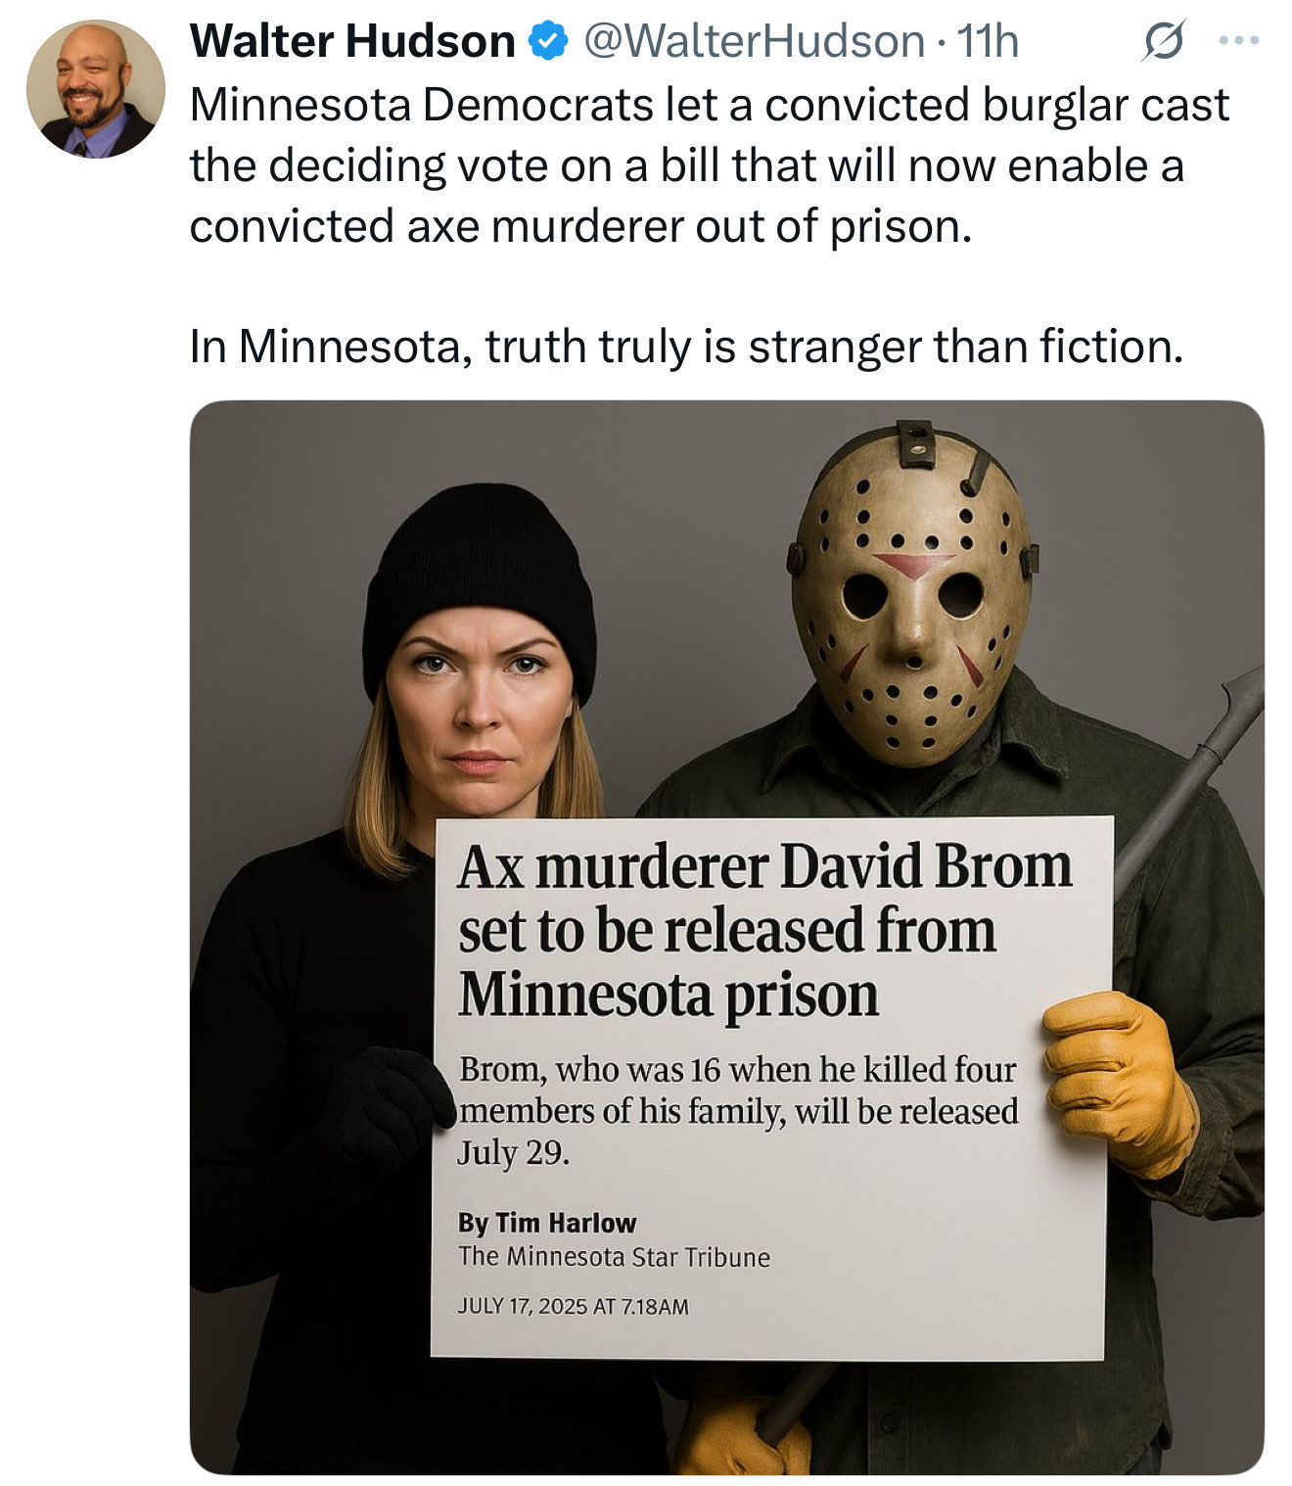The image size is (1292, 1486).
Task: Open Walter Hudson's profile avatar
Action: click(x=96, y=89)
